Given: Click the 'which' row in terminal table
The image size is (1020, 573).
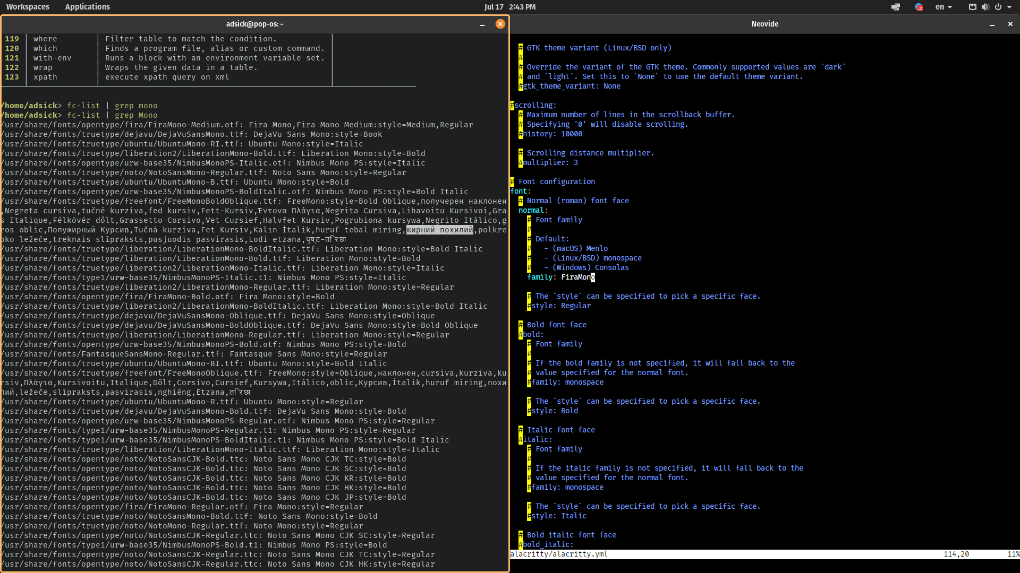Looking at the screenshot, I should click(168, 48).
